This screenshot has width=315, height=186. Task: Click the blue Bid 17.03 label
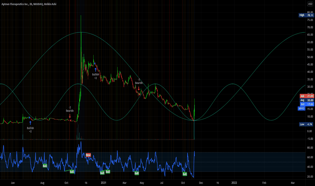pyautogui.click(x=307, y=104)
